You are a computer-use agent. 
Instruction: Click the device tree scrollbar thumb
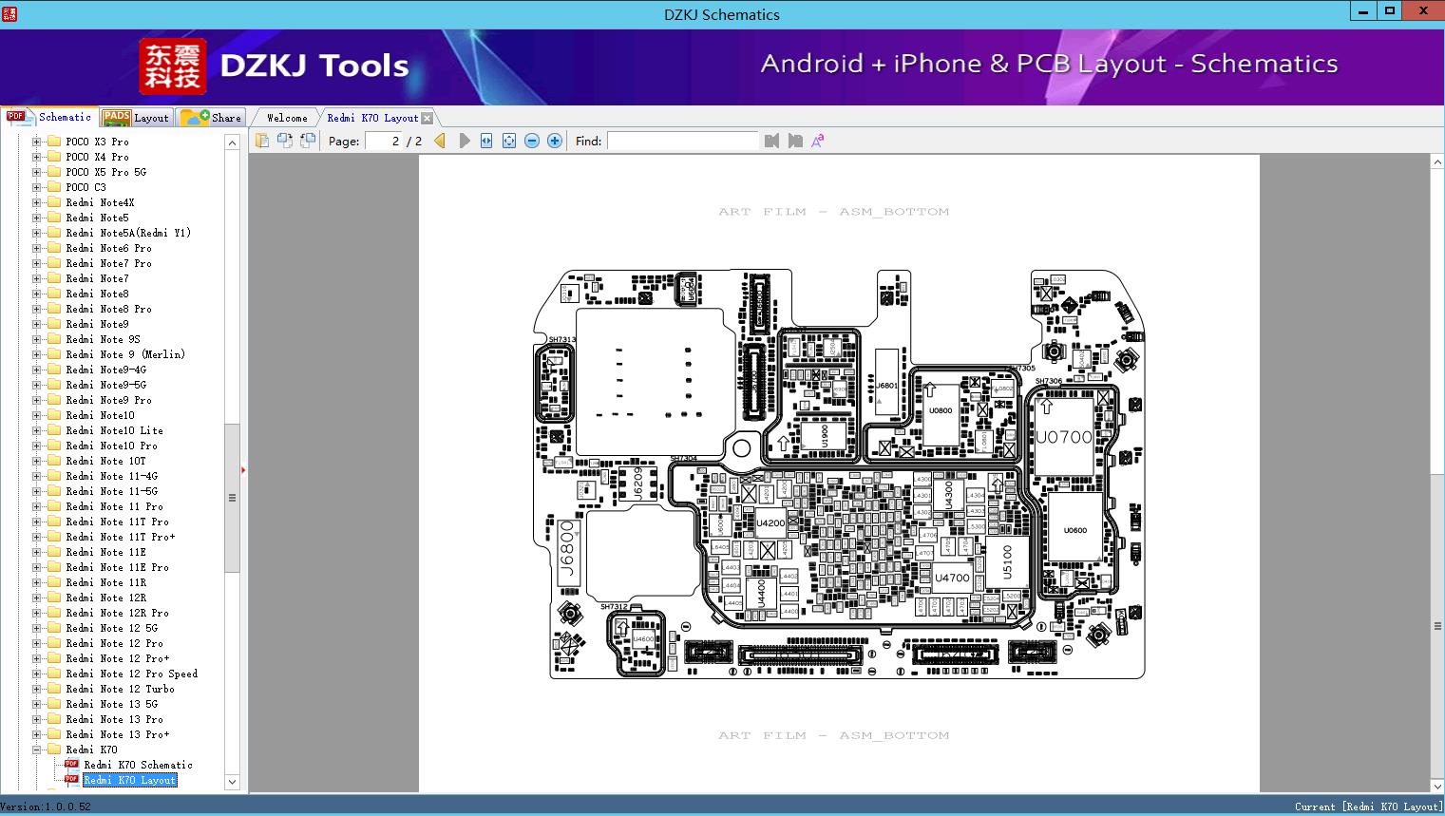232,498
